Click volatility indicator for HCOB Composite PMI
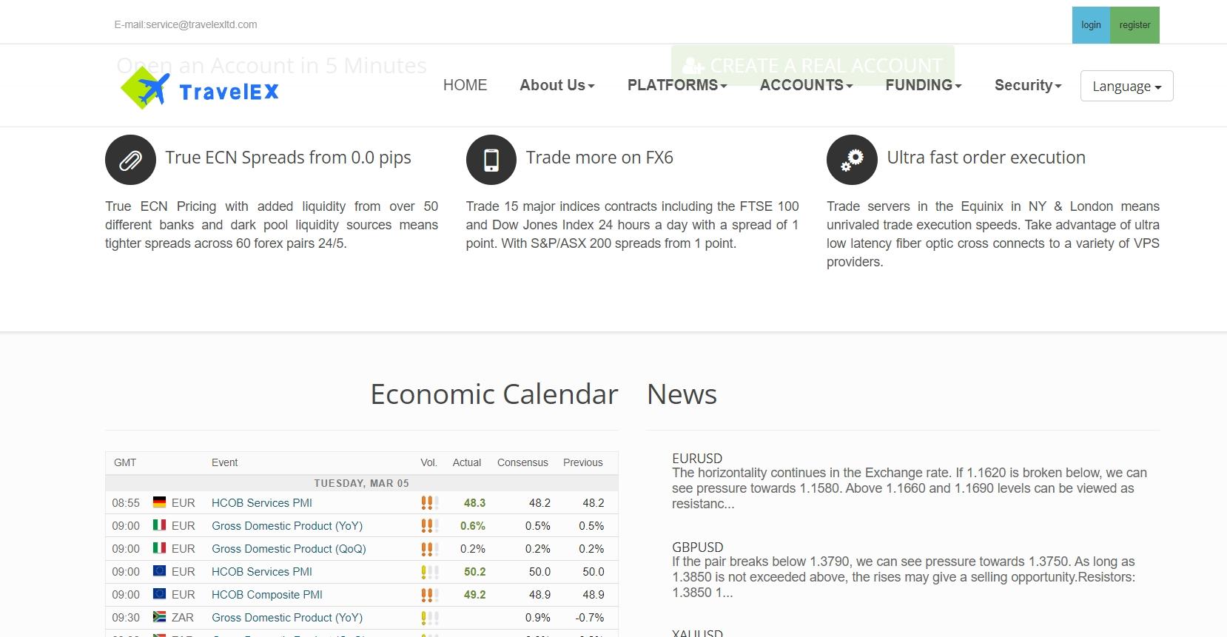The width and height of the screenshot is (1227, 637). coord(430,595)
